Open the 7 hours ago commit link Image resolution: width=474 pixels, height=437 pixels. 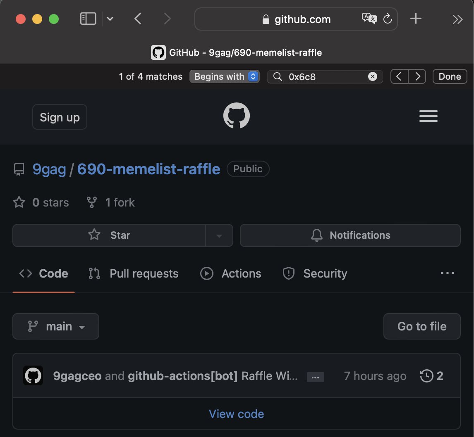coord(375,376)
